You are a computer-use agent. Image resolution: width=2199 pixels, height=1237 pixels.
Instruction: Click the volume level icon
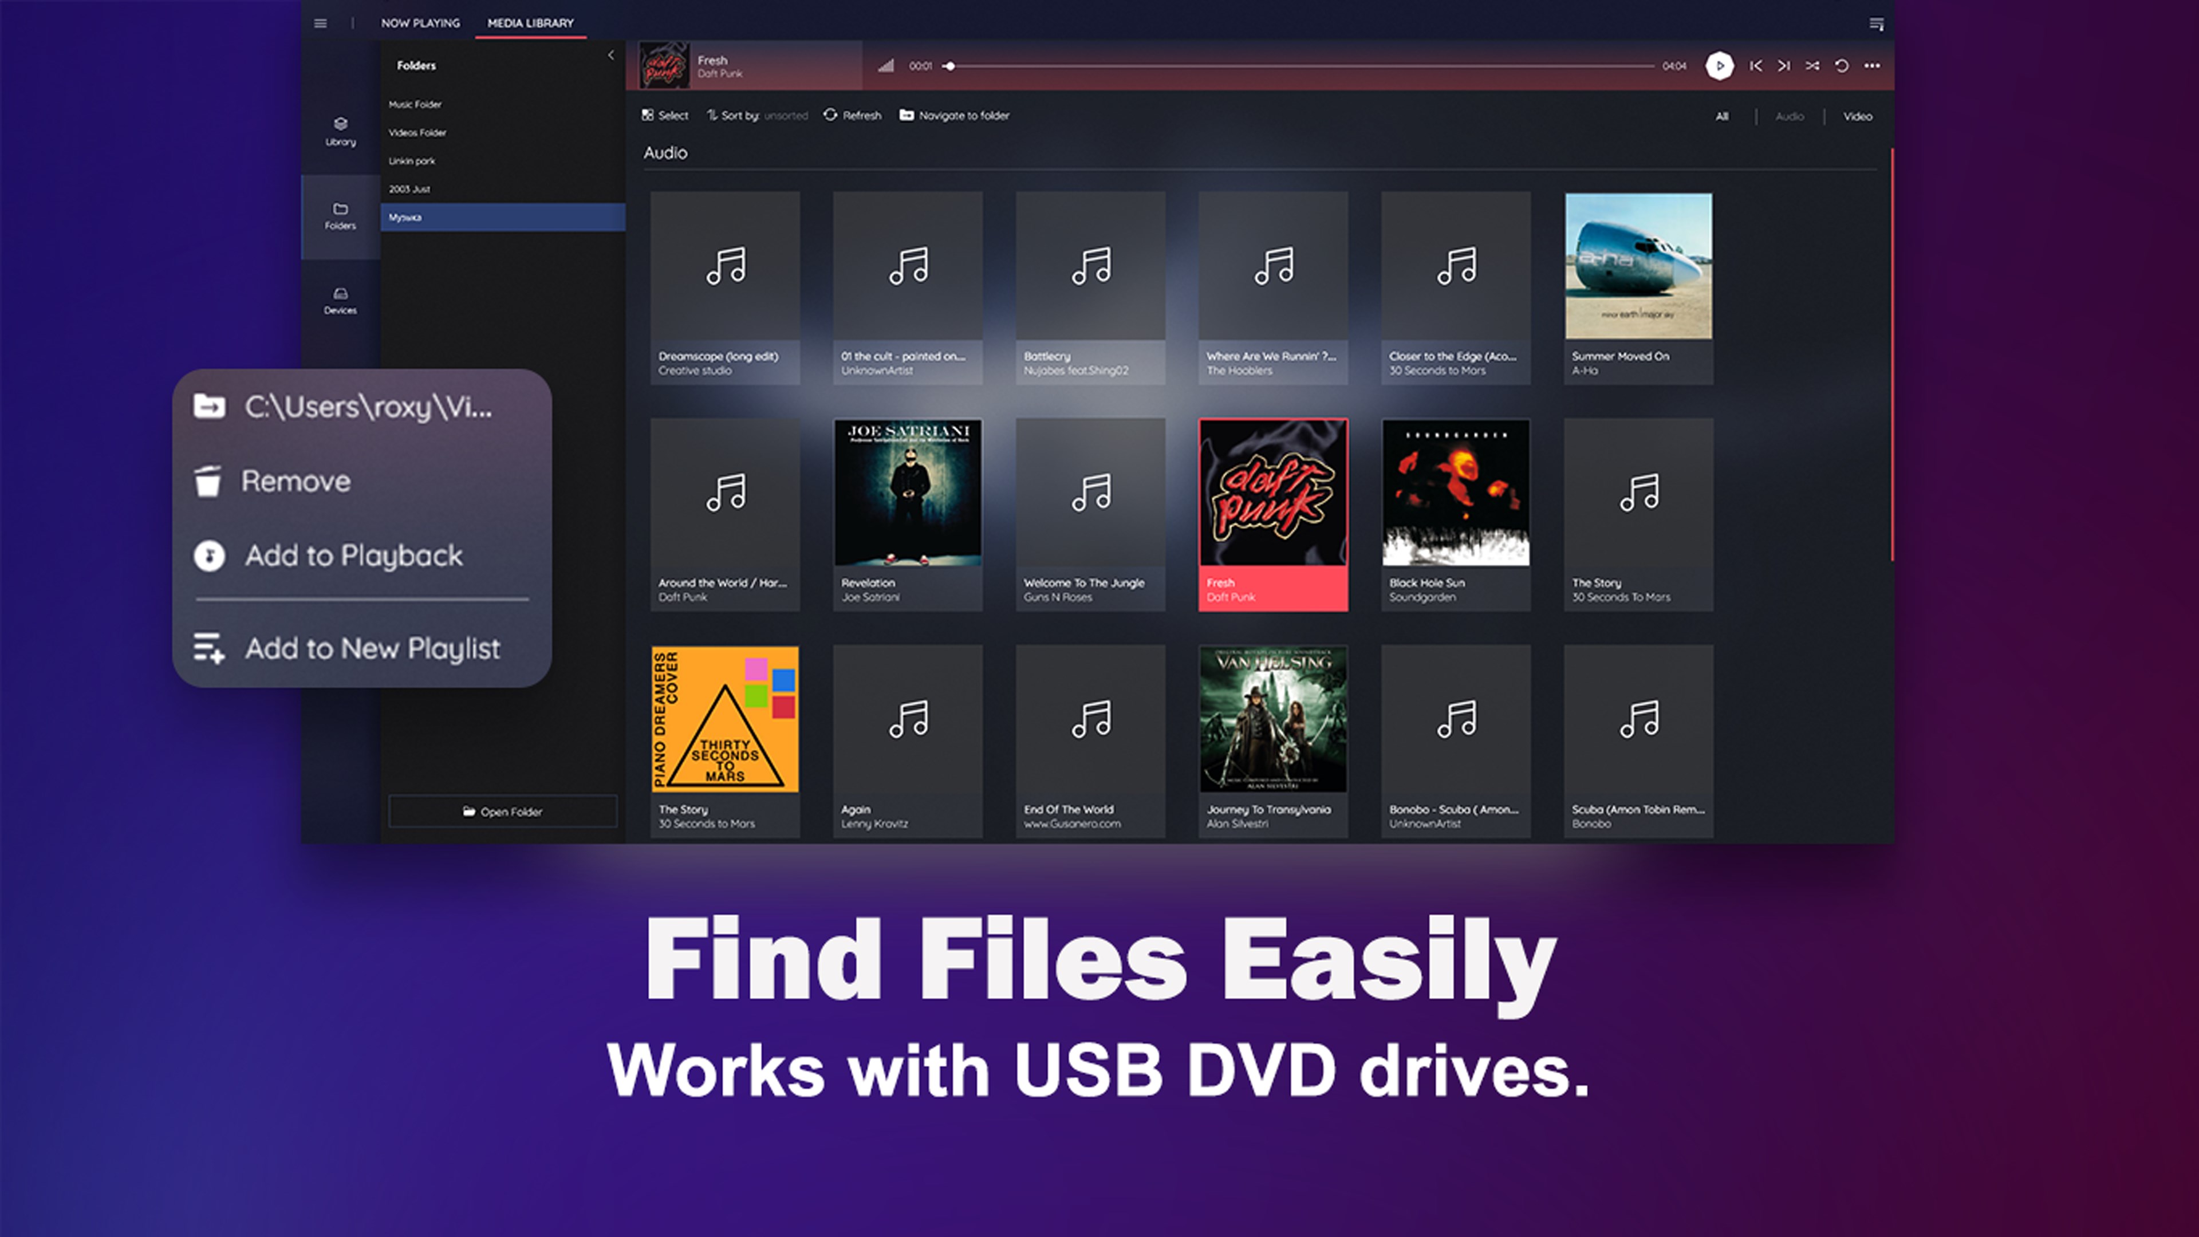885,66
